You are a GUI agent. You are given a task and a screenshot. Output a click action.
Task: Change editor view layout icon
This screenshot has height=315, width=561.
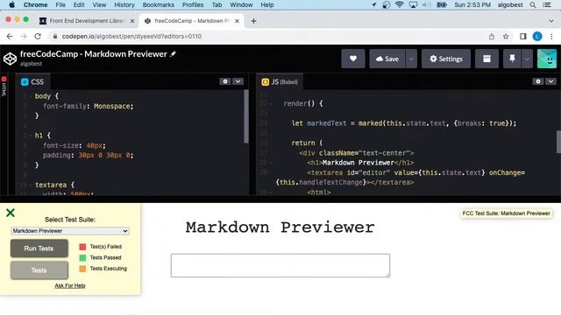pos(486,59)
